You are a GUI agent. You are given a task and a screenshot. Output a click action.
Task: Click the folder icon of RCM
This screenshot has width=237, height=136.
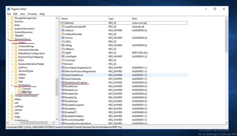coord(16,61)
